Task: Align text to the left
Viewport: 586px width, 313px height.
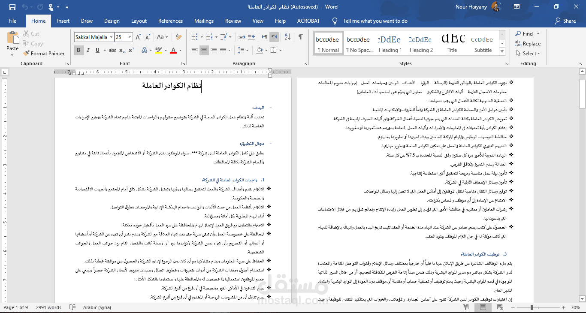Action: coord(195,50)
